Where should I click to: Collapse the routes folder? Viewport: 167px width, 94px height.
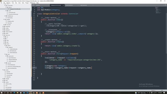(3, 70)
